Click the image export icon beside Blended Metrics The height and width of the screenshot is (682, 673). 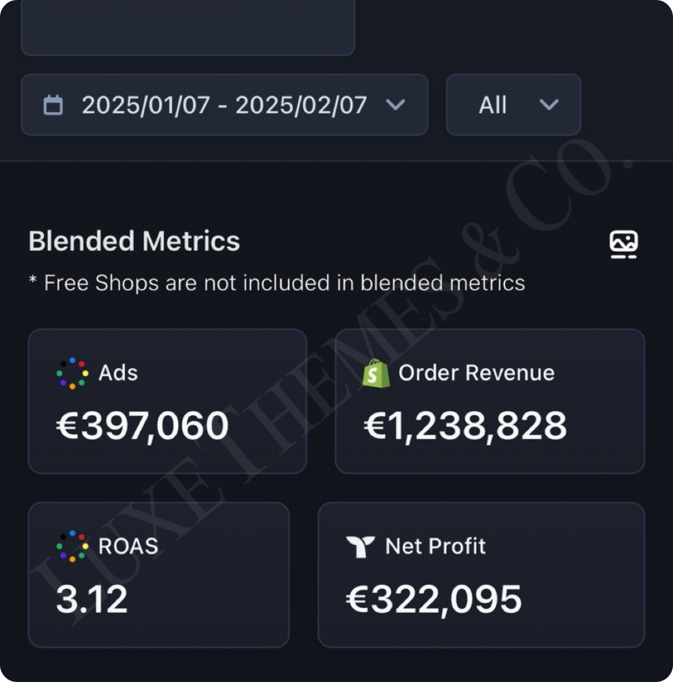point(624,244)
